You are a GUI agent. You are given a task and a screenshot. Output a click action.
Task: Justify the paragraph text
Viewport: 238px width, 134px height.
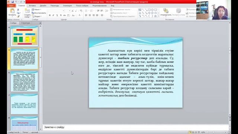coord(97,15)
